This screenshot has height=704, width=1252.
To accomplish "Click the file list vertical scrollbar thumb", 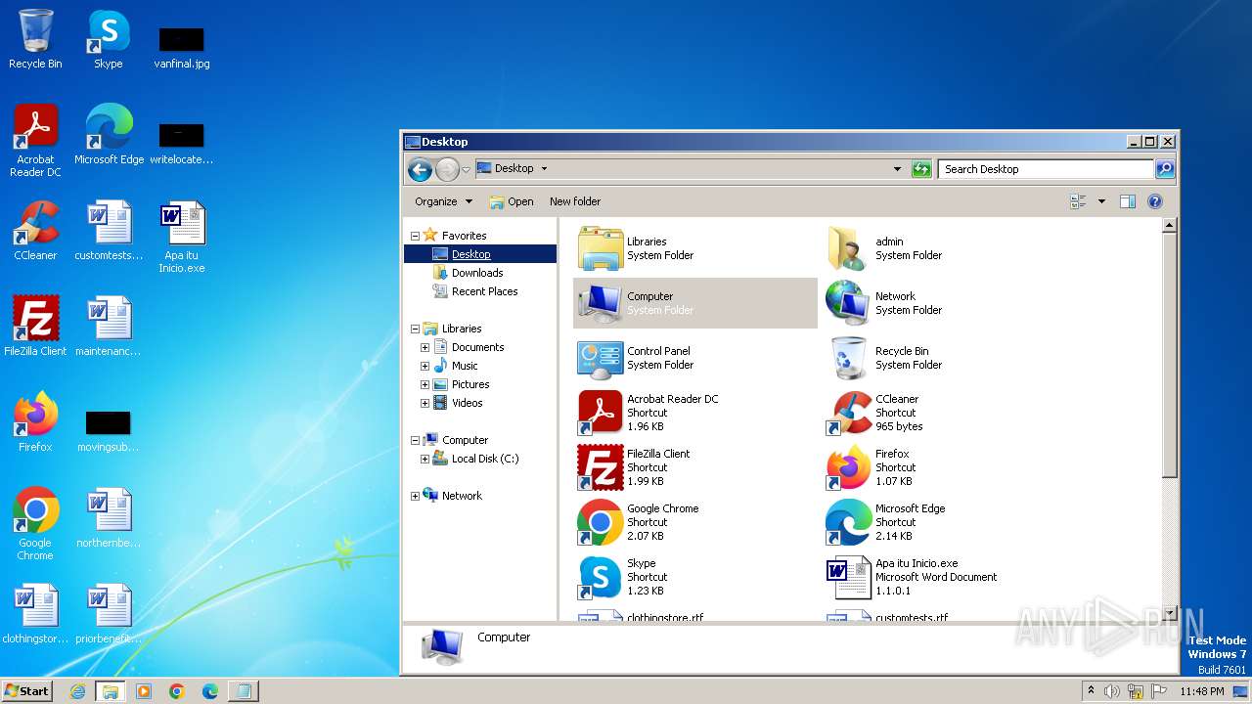I will [1169, 355].
